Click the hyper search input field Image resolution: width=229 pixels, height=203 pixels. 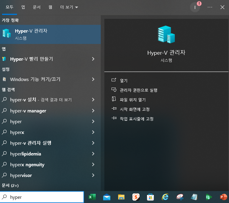point(42,197)
